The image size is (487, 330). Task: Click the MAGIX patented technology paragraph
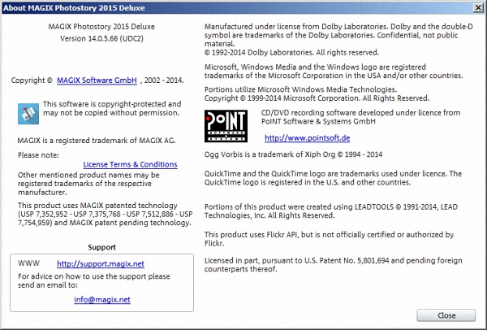(x=105, y=214)
